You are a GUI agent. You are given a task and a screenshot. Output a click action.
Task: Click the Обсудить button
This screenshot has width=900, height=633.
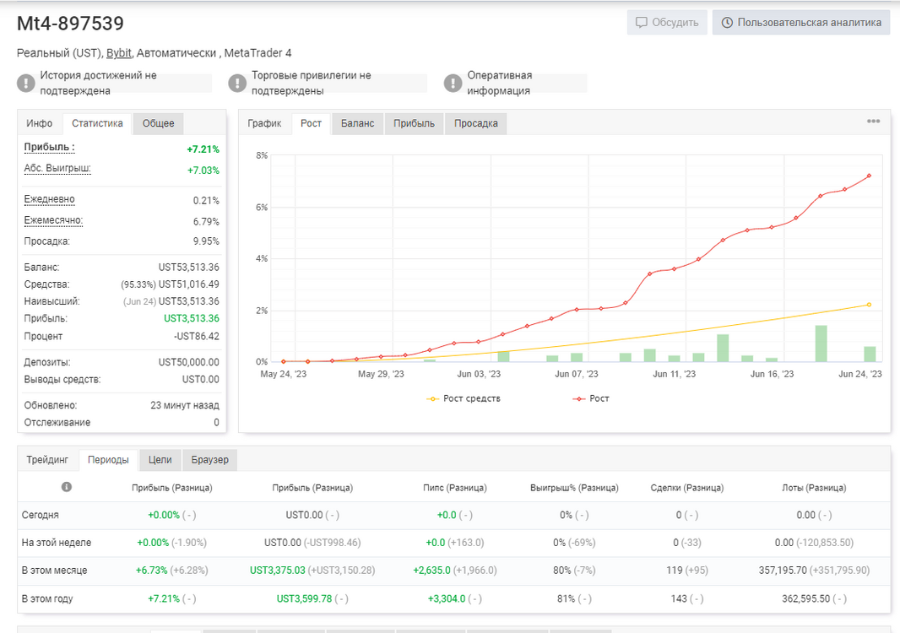coord(667,23)
